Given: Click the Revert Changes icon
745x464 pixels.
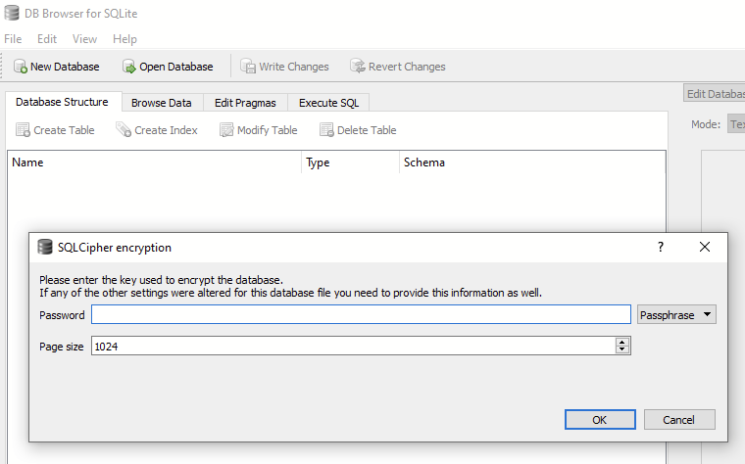Looking at the screenshot, I should [x=358, y=67].
